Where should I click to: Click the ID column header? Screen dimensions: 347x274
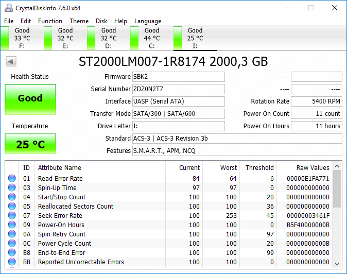tap(26, 168)
